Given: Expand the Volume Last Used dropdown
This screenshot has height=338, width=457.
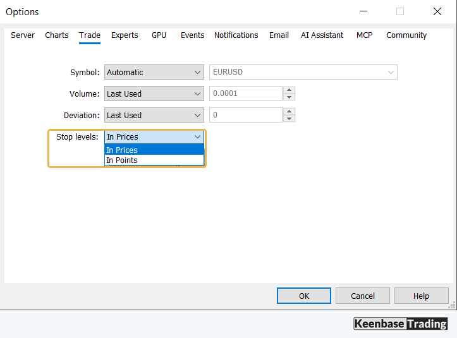Looking at the screenshot, I should [154, 94].
